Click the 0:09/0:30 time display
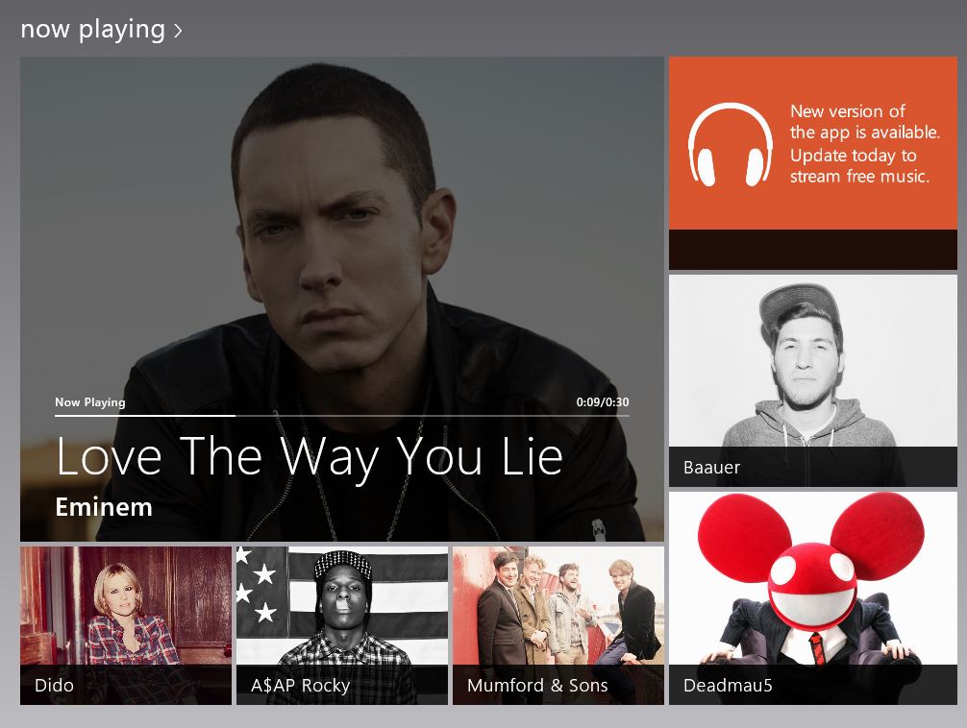 603,401
